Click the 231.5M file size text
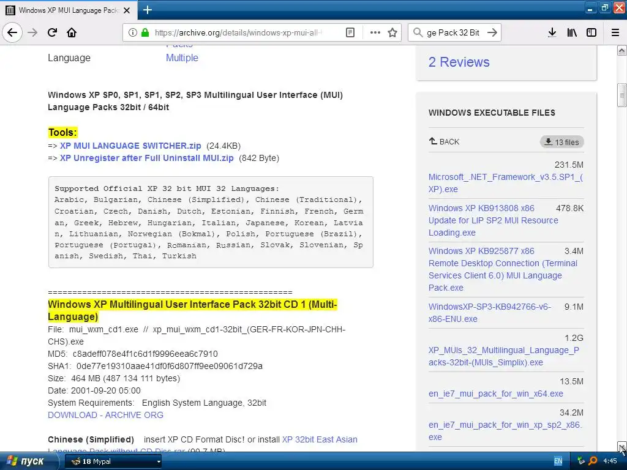This screenshot has height=470, width=627. coord(569,165)
